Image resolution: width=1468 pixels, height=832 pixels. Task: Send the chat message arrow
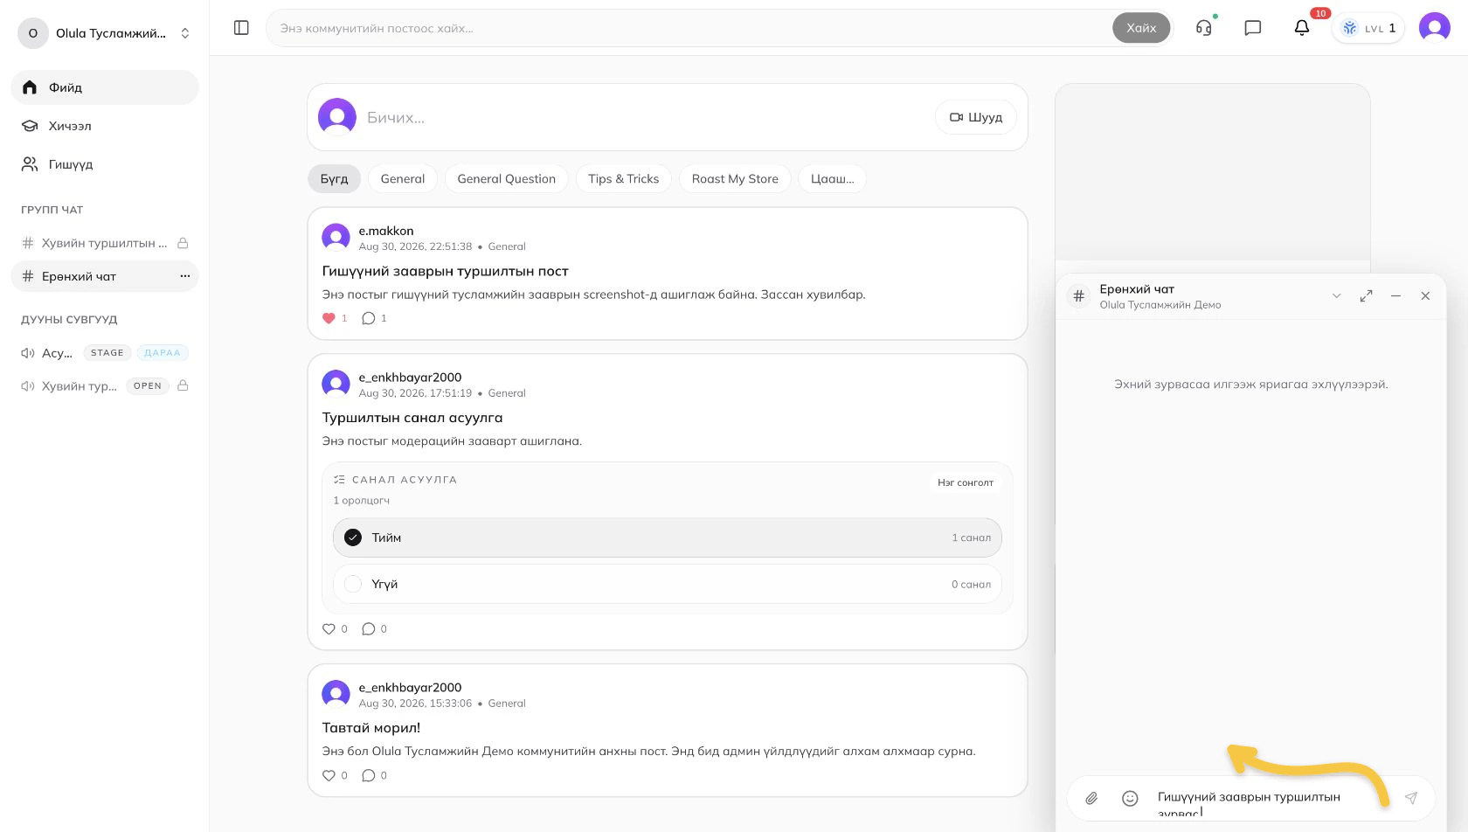pos(1410,797)
